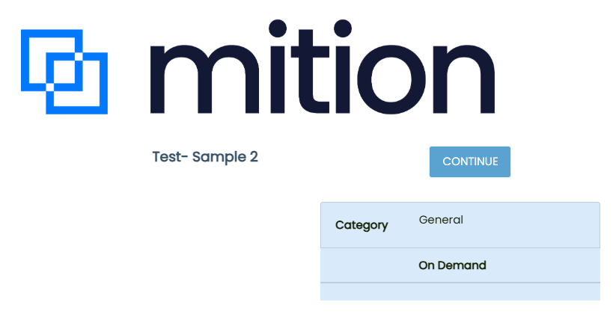Click the General category value
The image size is (616, 314).
click(x=441, y=220)
